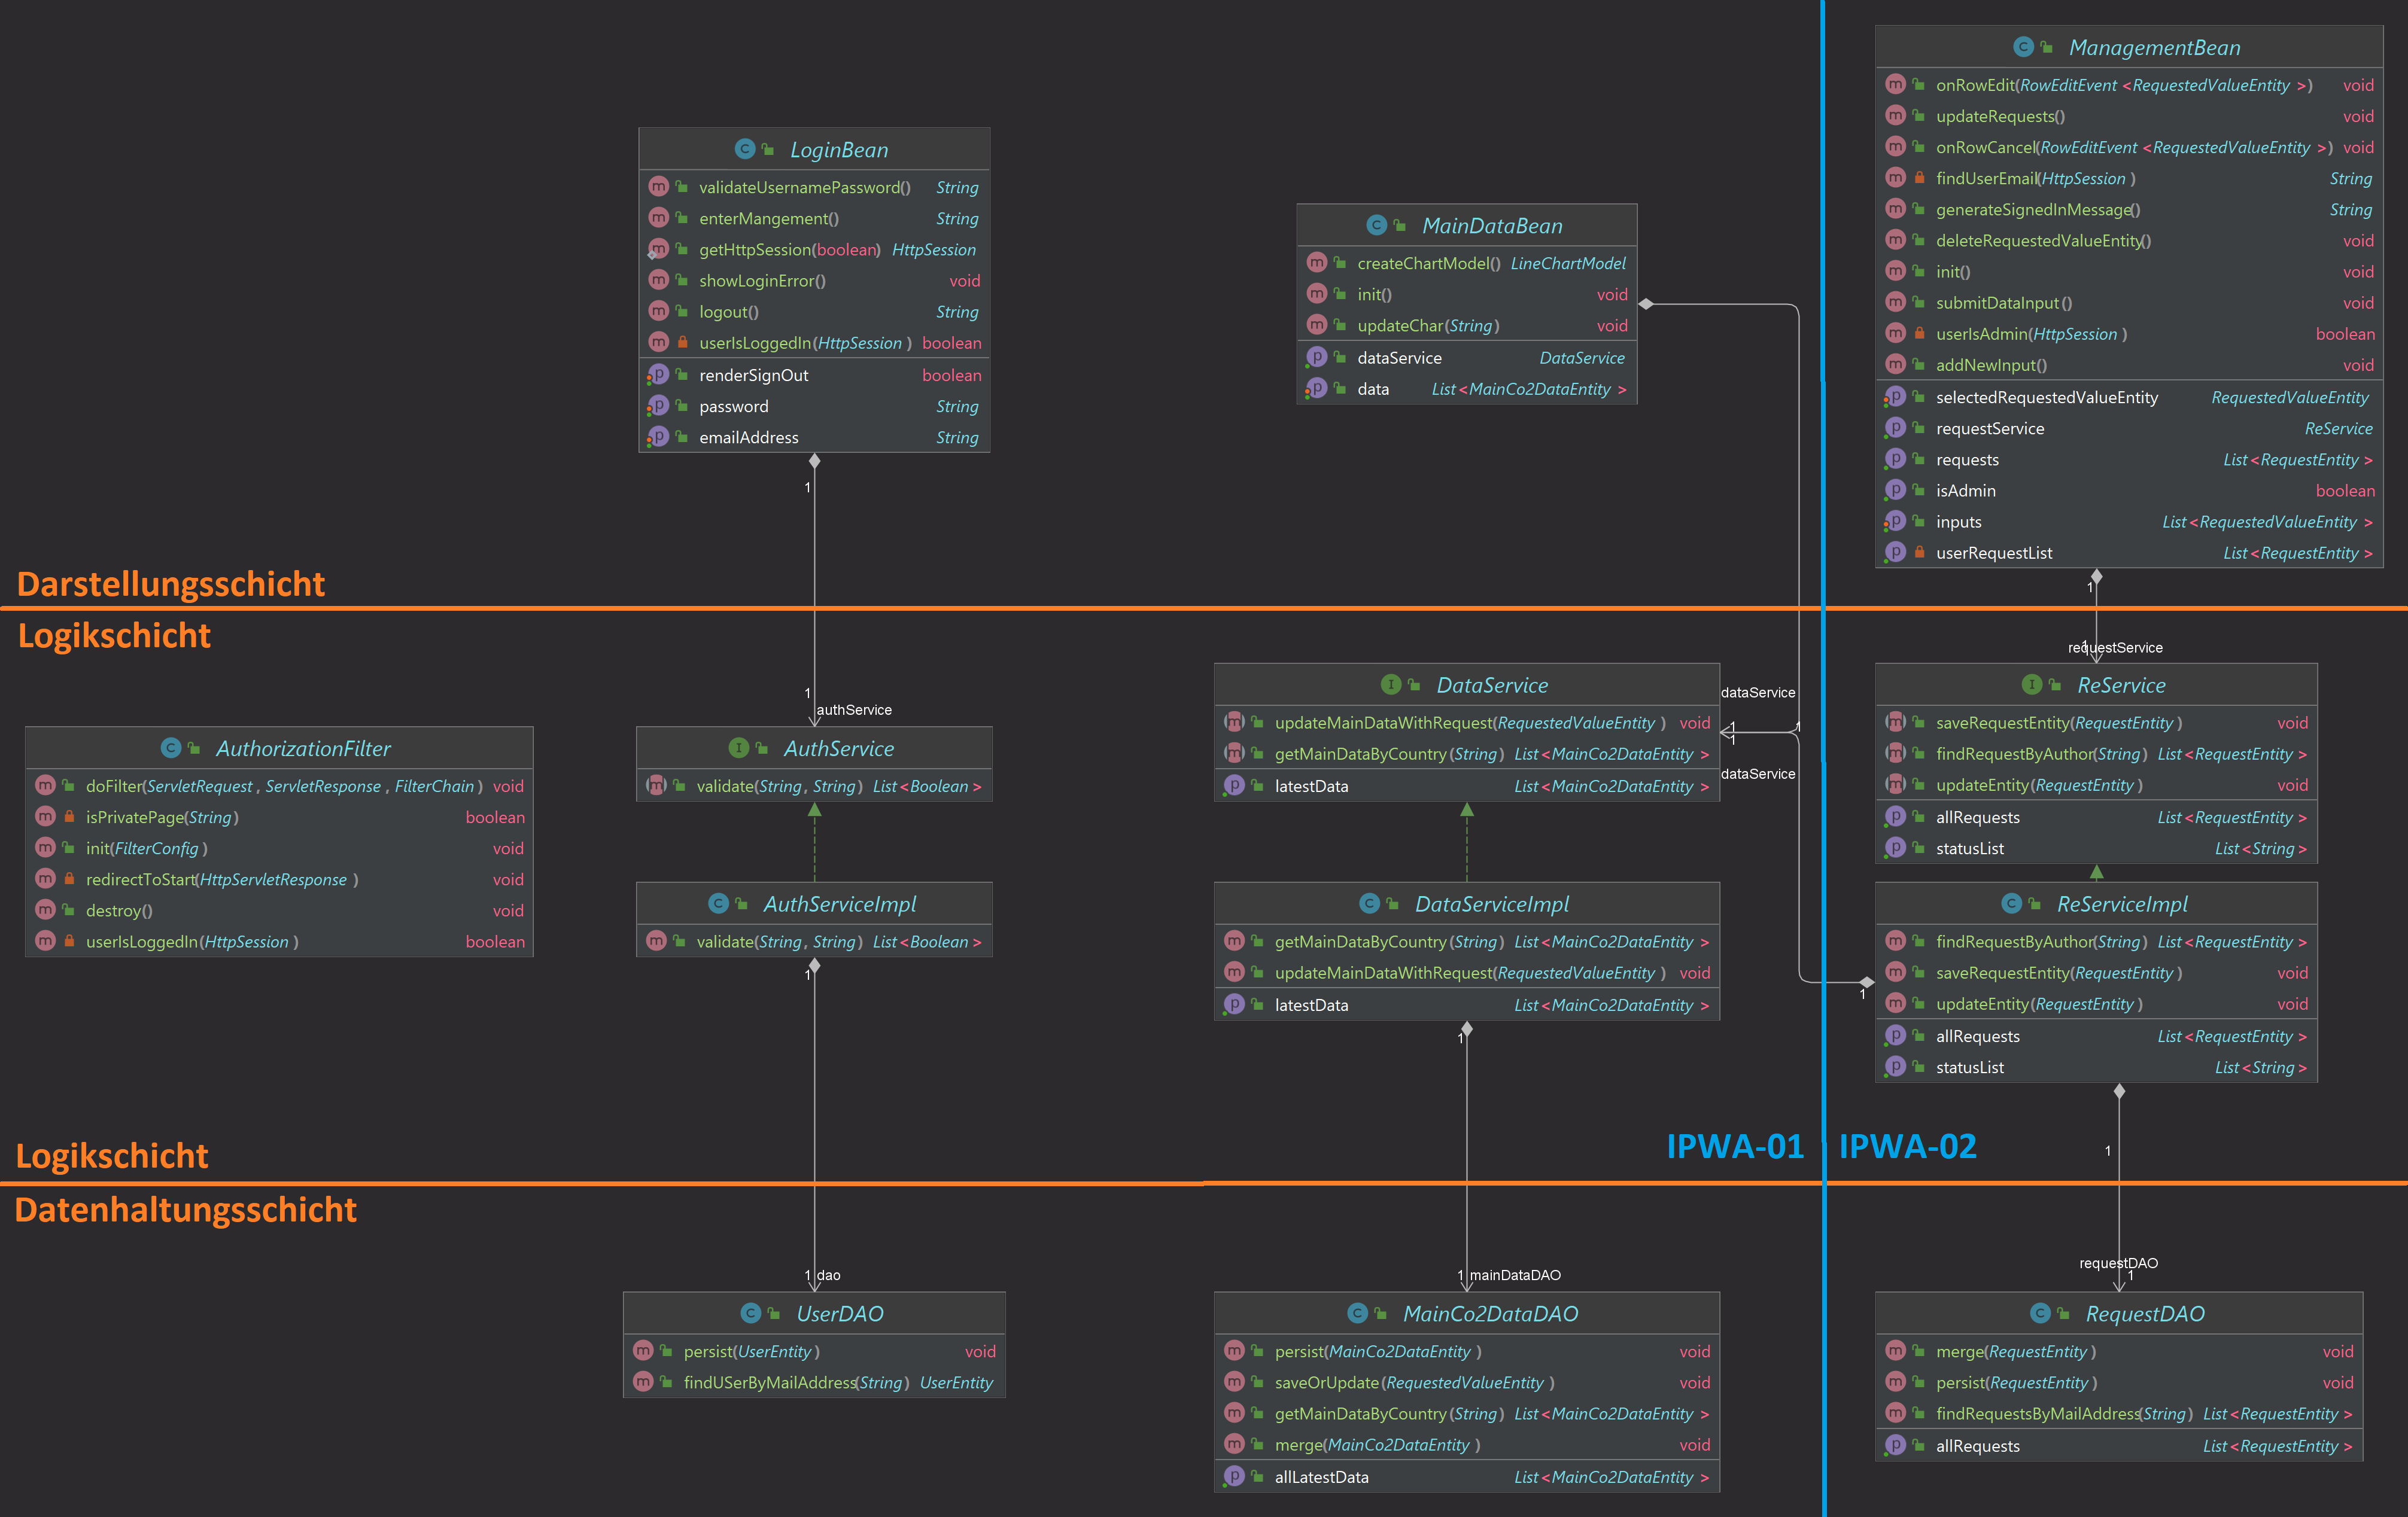Click the method icon beside validate in AuthServiceImpl
2408x1517 pixels.
(x=657, y=942)
